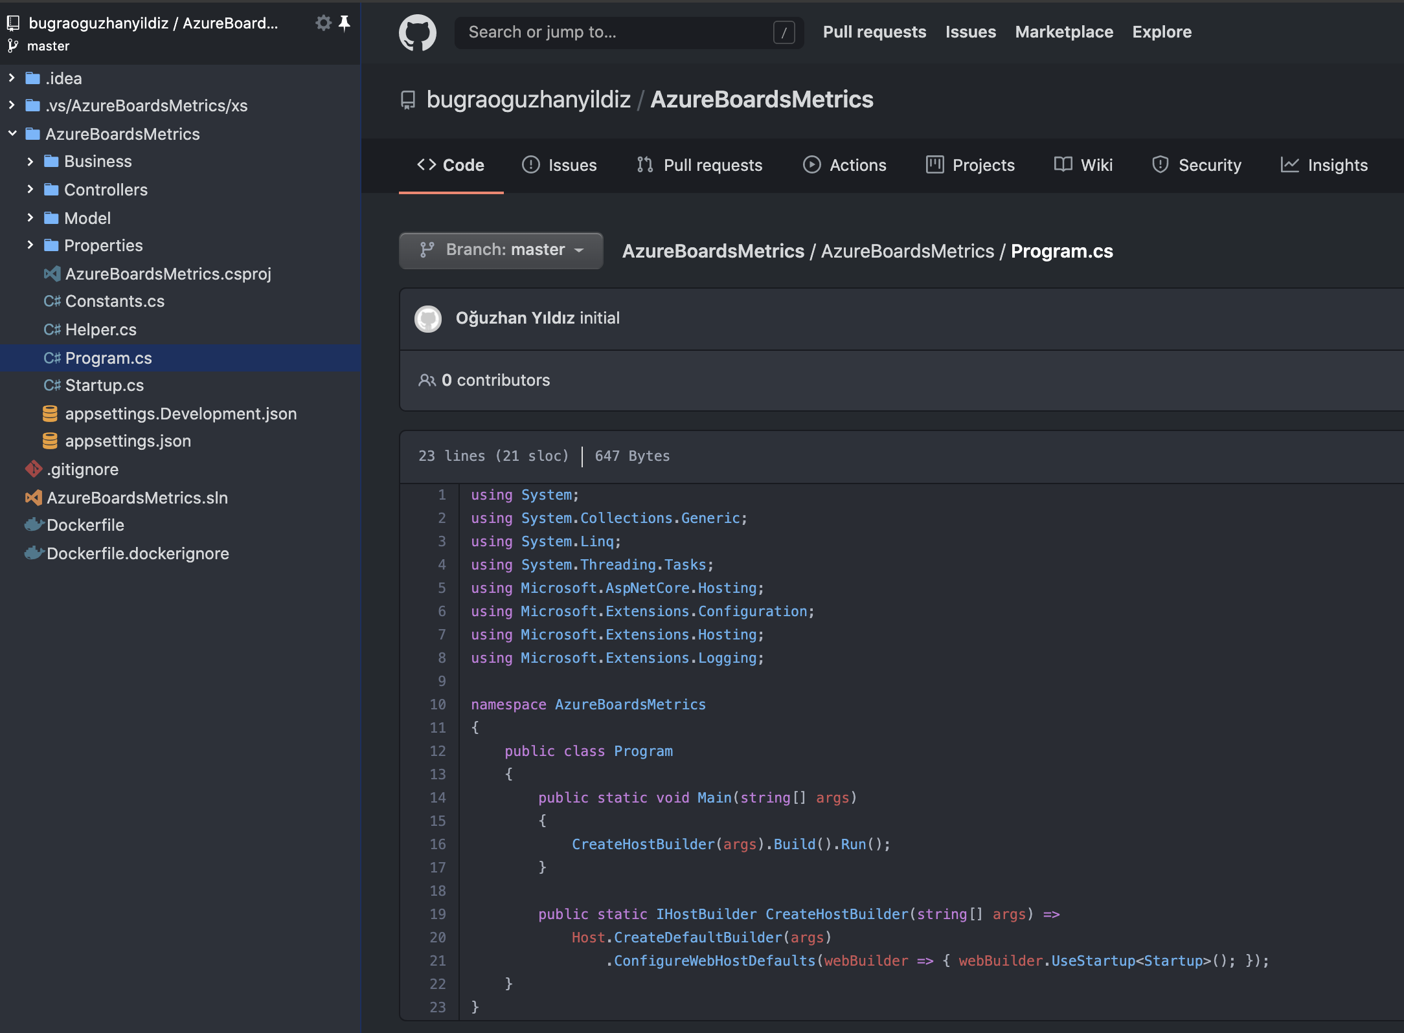Switch to the Projects tab

[x=970, y=165]
